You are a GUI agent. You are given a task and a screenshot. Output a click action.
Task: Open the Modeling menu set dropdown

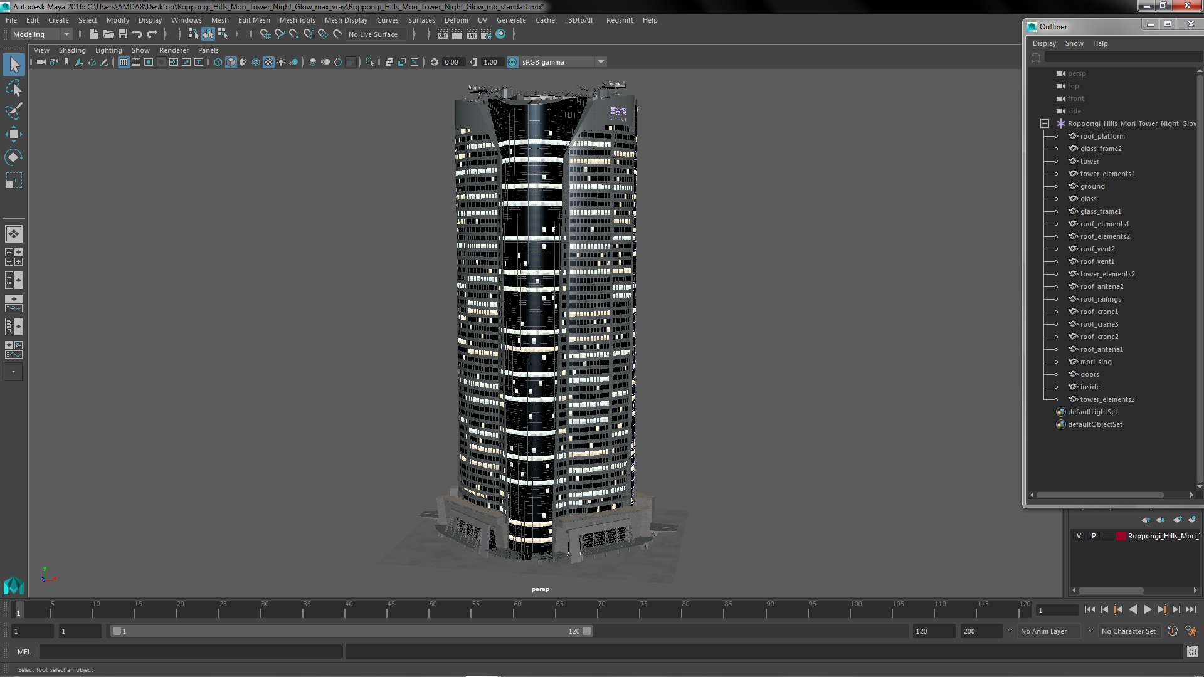[41, 34]
